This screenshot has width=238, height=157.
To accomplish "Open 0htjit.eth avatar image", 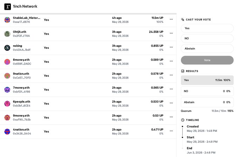I will 7,34.
